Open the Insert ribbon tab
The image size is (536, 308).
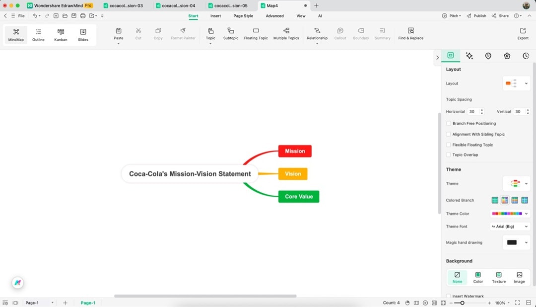tap(215, 16)
